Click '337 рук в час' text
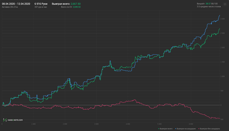 (41, 7)
